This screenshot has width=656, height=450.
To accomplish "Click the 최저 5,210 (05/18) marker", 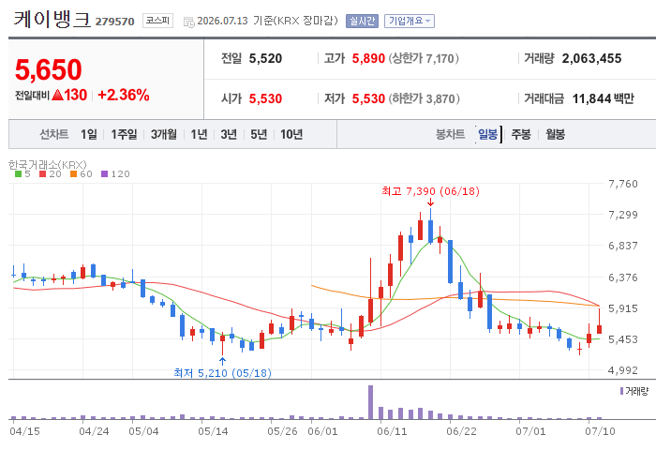I will point(223,372).
